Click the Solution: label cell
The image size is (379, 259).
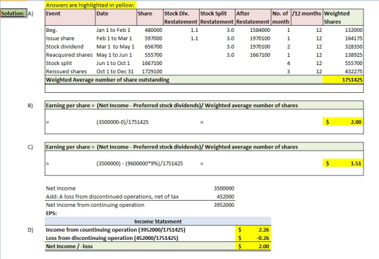[14, 14]
